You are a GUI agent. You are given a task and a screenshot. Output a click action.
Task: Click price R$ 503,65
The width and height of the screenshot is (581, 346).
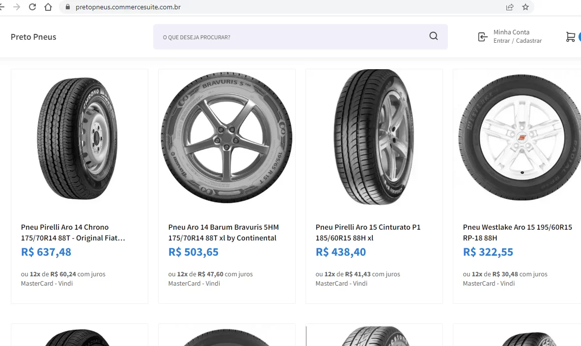click(x=194, y=252)
